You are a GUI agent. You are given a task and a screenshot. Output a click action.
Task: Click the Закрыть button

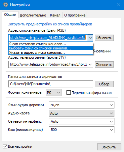[109, 147]
